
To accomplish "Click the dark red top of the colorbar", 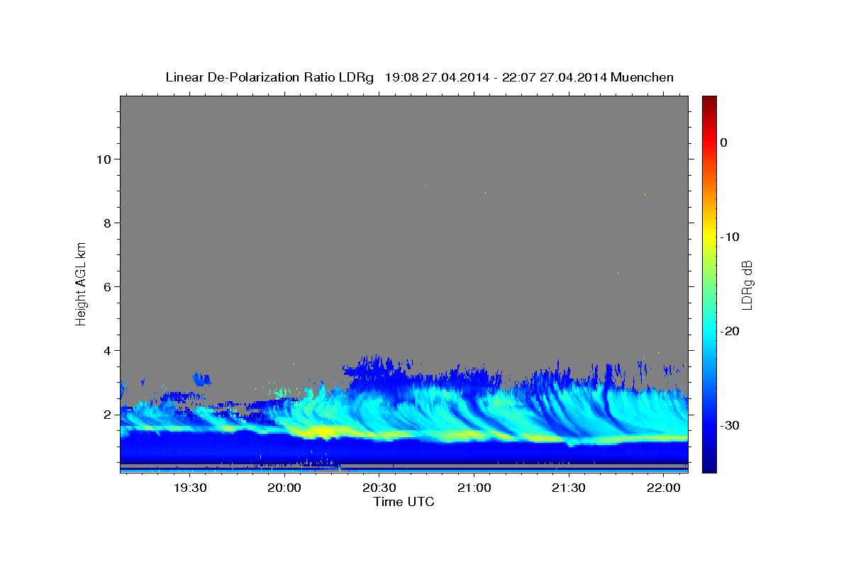I will [x=709, y=101].
